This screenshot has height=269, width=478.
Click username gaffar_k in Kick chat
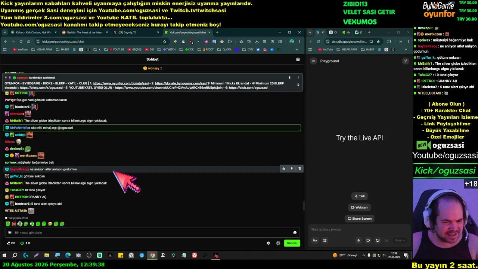click(16, 176)
